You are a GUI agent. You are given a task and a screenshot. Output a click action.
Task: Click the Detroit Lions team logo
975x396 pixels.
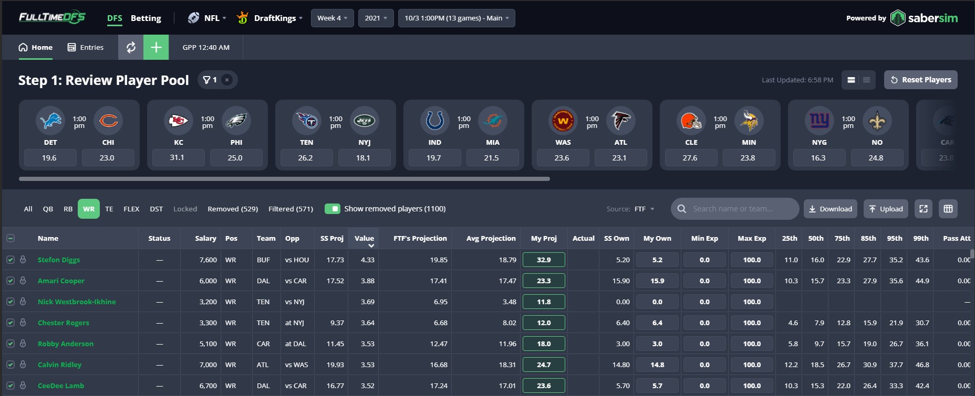(50, 121)
